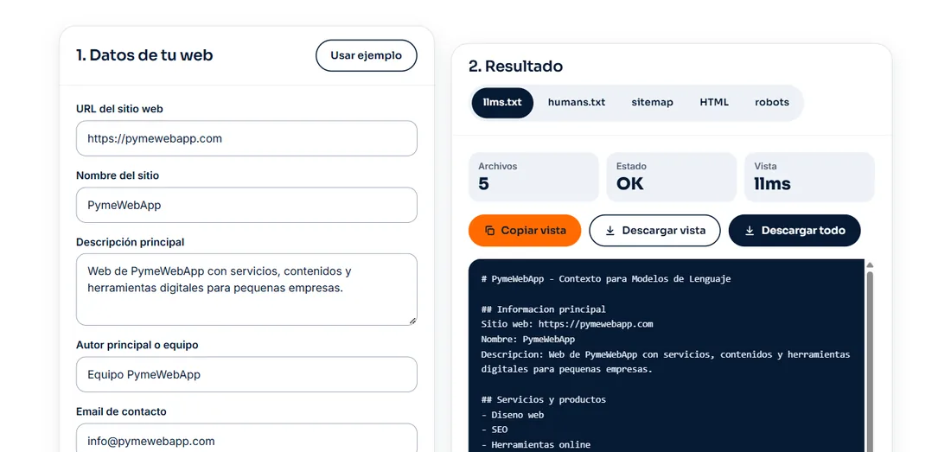This screenshot has height=452, width=951.
Task: Click the '## Servicios y productos' line
Action: 544,400
